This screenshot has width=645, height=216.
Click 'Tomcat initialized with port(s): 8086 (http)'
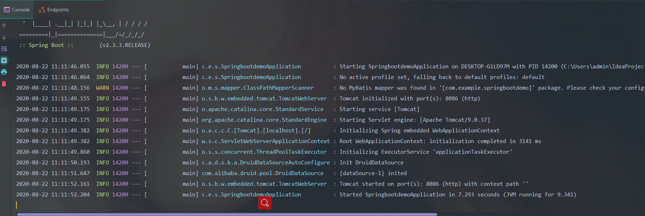tap(410, 99)
